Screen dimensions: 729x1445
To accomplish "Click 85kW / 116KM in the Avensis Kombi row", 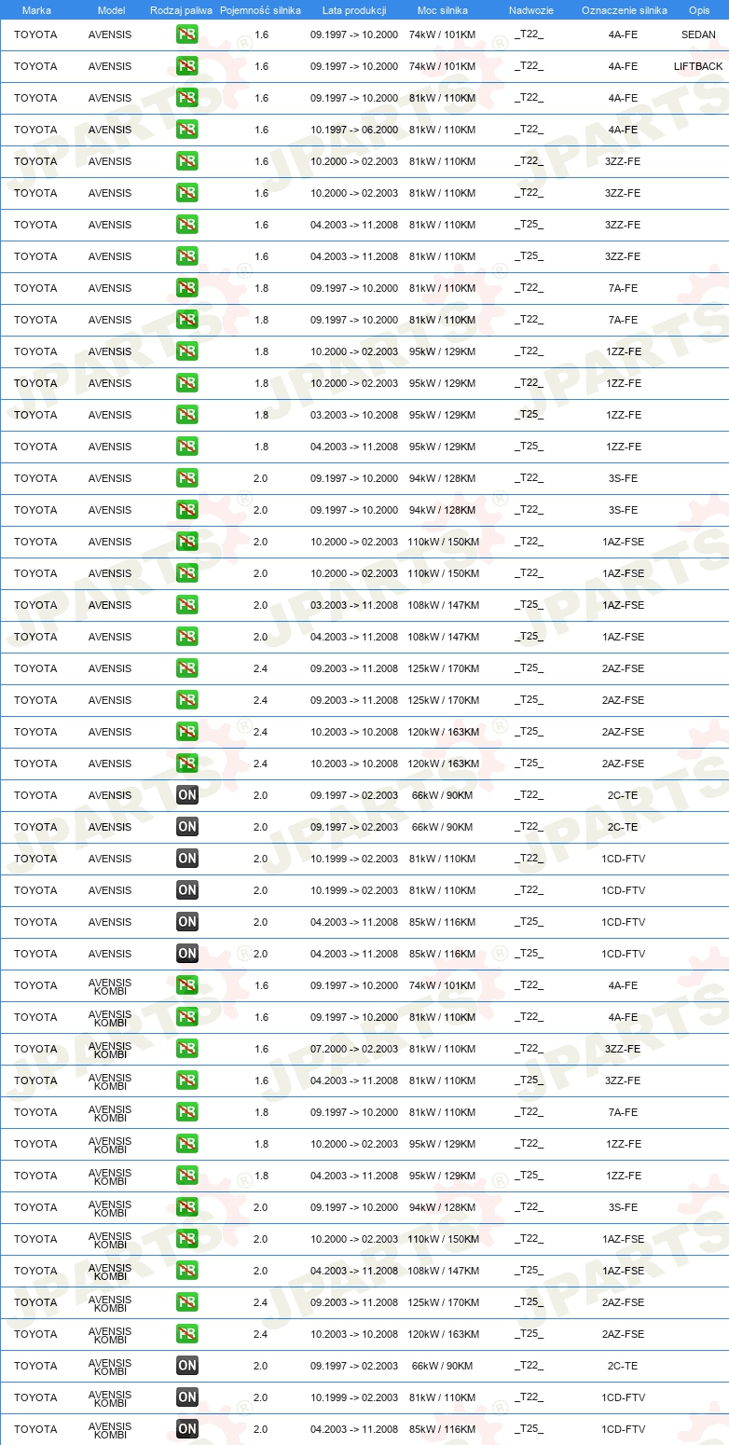I will [443, 1429].
